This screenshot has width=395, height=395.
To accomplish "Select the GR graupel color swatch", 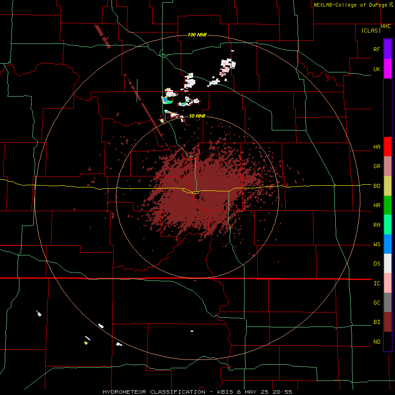I will [388, 166].
